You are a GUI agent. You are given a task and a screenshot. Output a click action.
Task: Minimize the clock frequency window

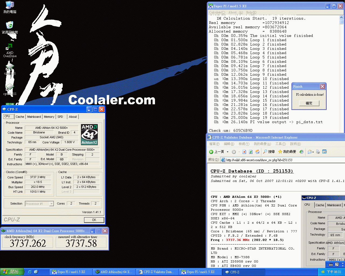pyautogui.click(x=92, y=231)
